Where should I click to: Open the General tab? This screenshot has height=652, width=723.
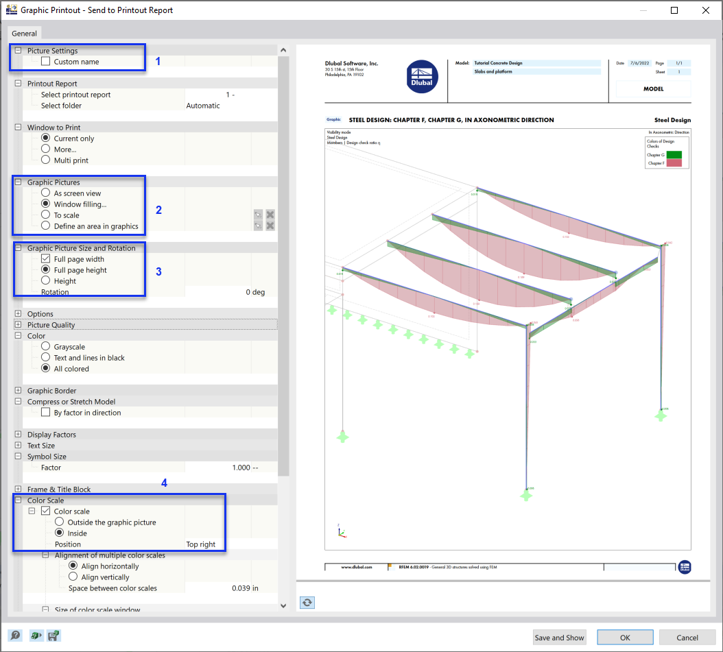pyautogui.click(x=24, y=33)
